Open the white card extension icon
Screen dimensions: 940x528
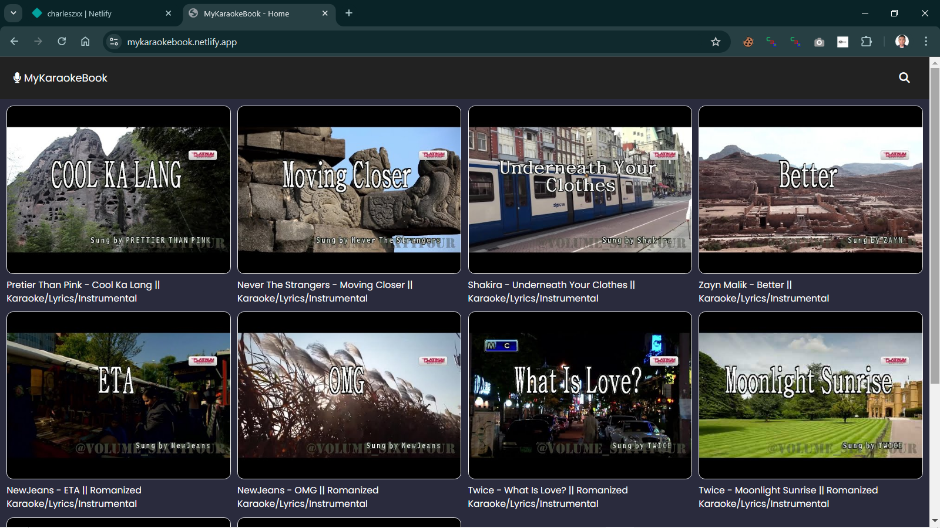[x=842, y=42]
